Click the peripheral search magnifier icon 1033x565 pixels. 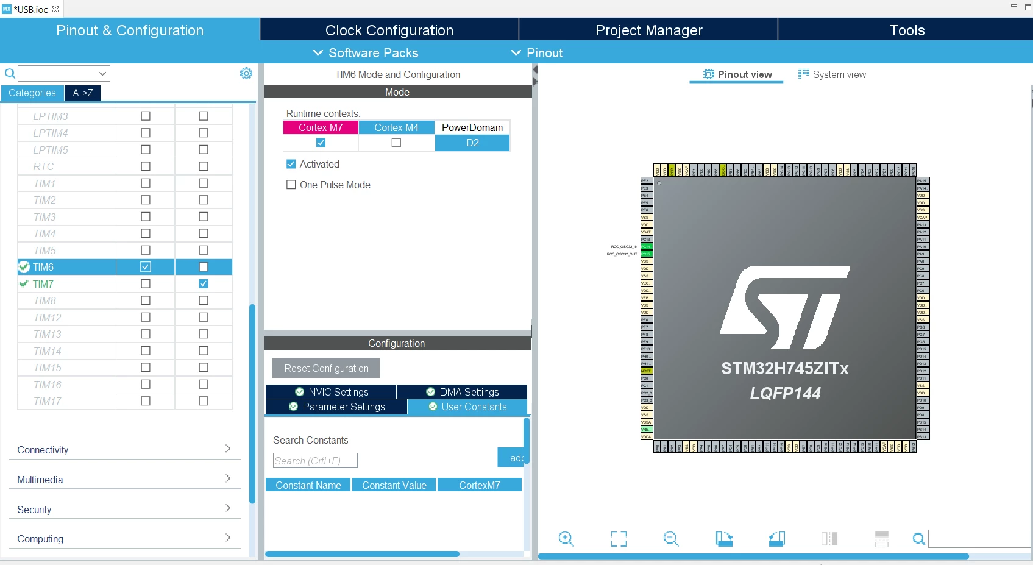coord(10,74)
